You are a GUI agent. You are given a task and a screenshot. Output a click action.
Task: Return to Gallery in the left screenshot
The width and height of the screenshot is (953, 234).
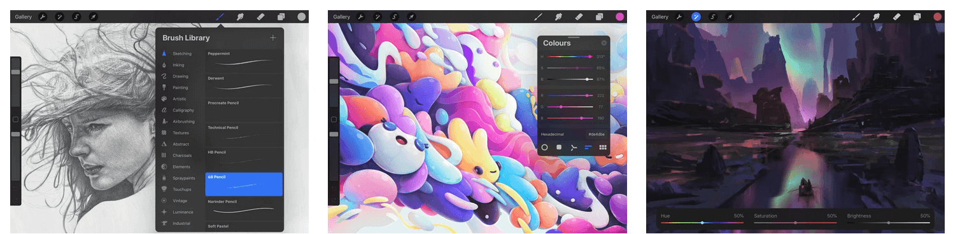(x=24, y=17)
